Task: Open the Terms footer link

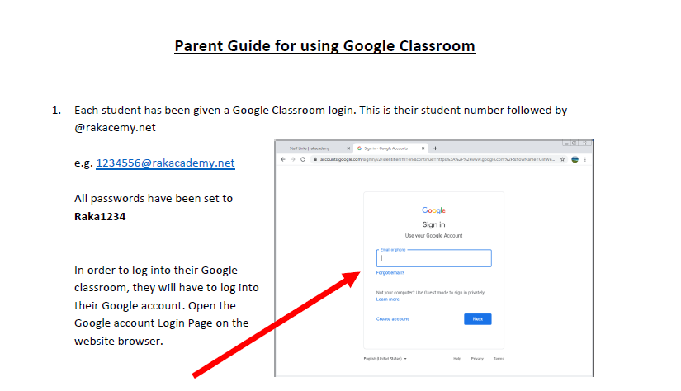Action: [x=499, y=359]
